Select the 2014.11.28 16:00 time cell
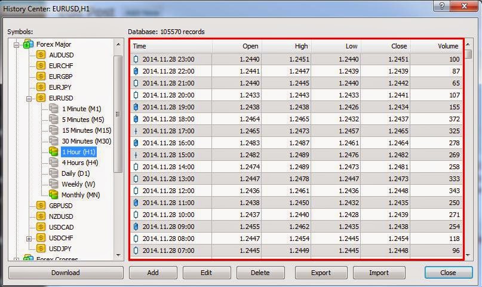482x287 pixels. pos(168,143)
